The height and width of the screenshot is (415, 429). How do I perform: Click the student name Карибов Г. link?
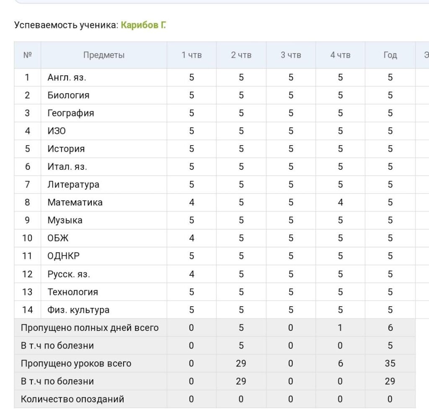[143, 25]
